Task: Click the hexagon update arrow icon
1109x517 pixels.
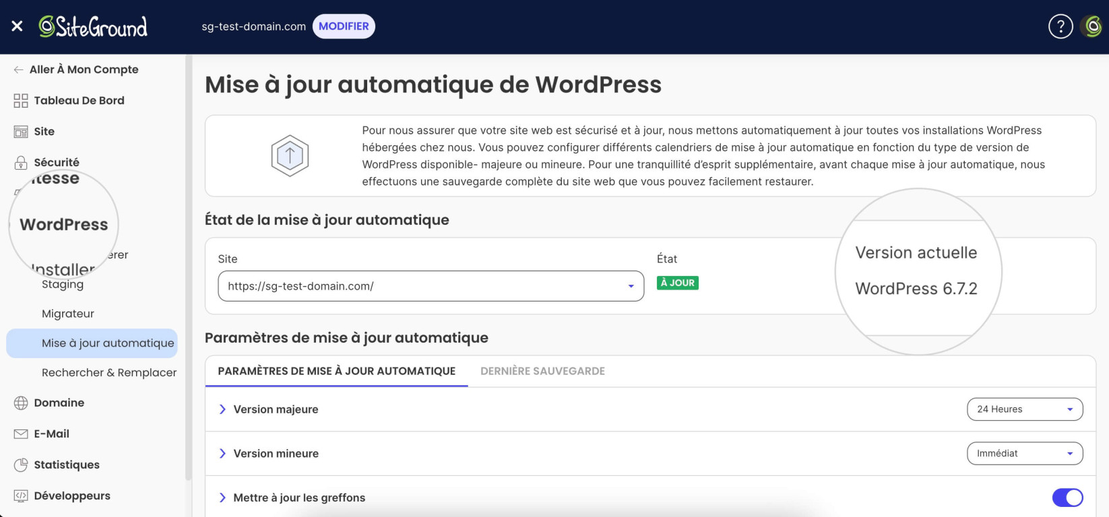Action: [x=290, y=156]
